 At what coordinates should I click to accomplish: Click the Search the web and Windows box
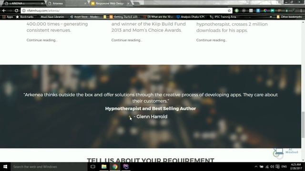click(x=49, y=167)
